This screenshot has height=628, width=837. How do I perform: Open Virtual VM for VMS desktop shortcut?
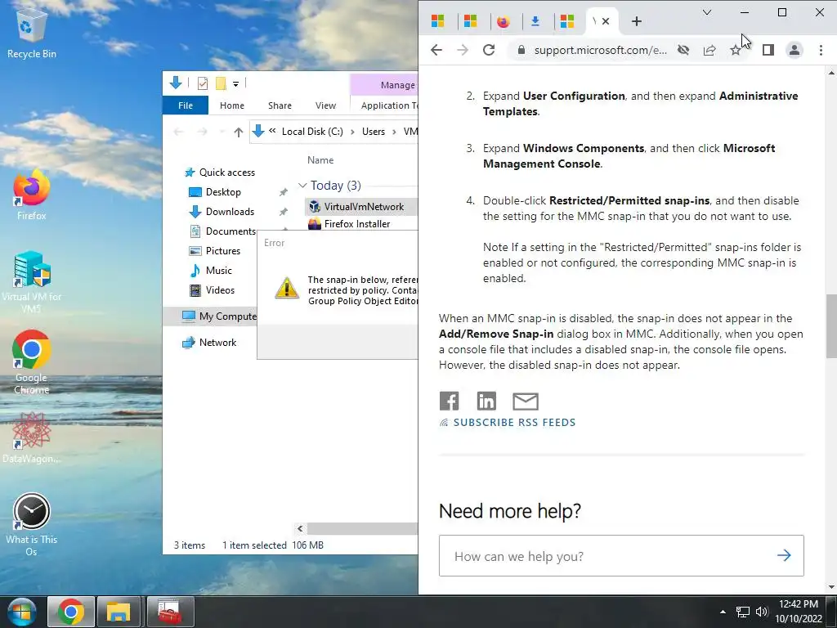pyautogui.click(x=31, y=282)
